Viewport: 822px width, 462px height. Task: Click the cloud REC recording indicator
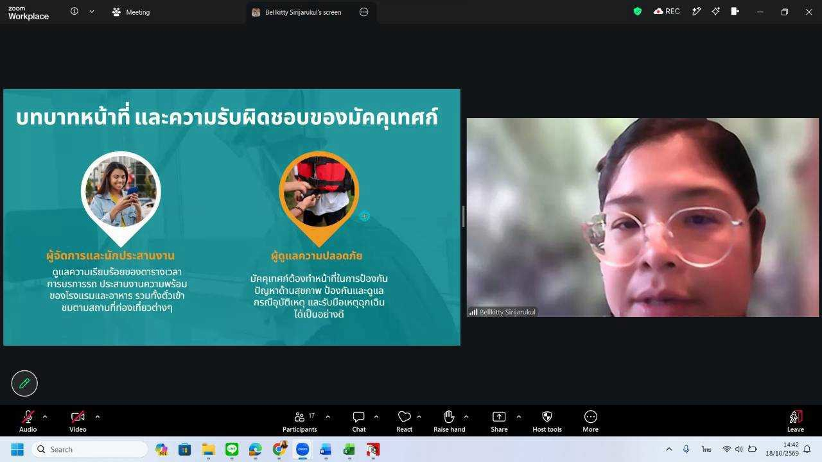(x=667, y=12)
